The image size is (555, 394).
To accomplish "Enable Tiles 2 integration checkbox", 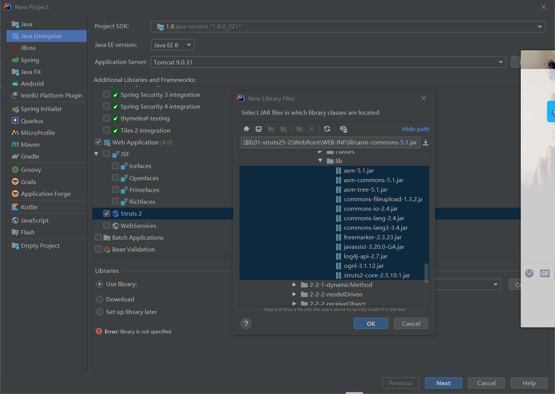I will [107, 130].
